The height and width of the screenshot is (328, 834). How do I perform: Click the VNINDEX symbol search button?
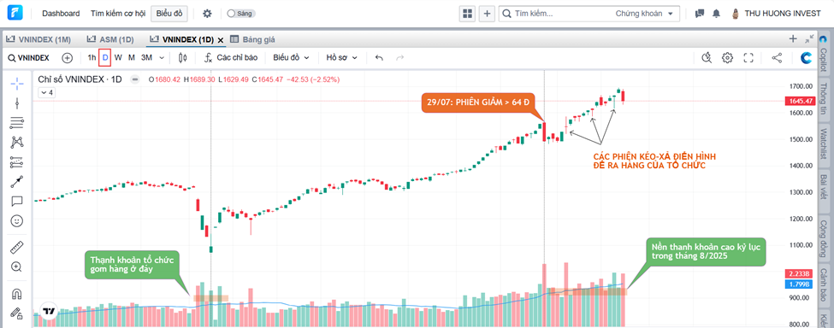point(29,57)
